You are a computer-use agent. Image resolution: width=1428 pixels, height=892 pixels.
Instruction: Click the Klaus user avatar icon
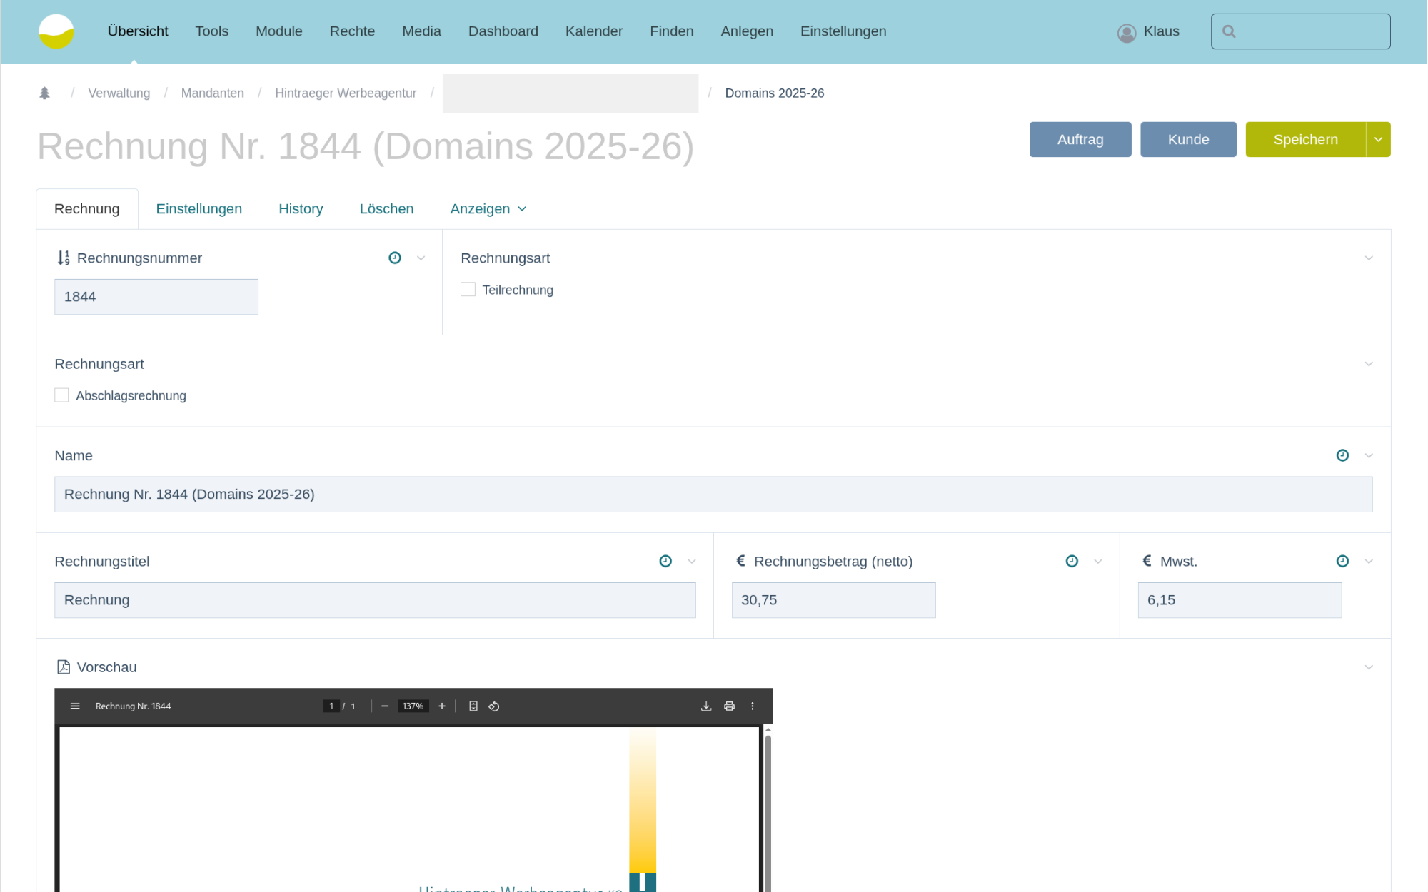[x=1127, y=33]
